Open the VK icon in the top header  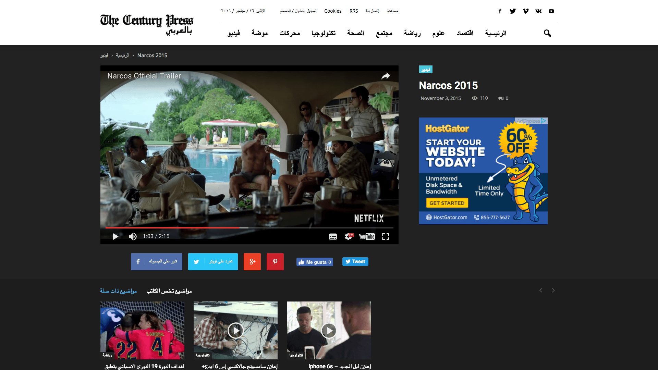click(538, 11)
